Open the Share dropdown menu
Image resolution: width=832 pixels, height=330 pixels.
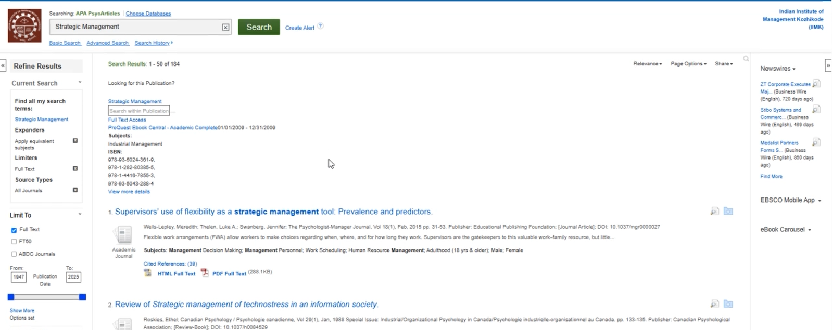click(723, 64)
